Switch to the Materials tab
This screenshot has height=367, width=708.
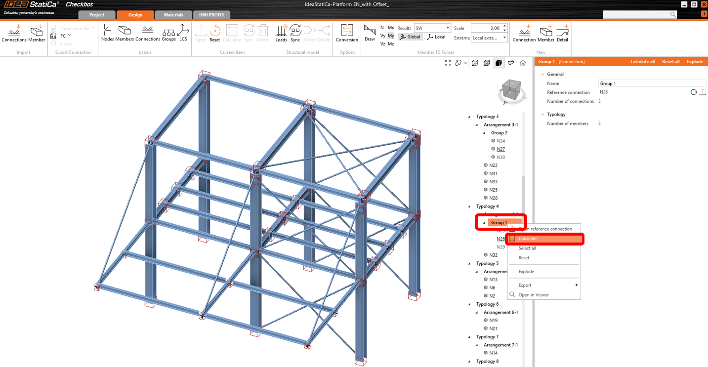click(x=173, y=15)
